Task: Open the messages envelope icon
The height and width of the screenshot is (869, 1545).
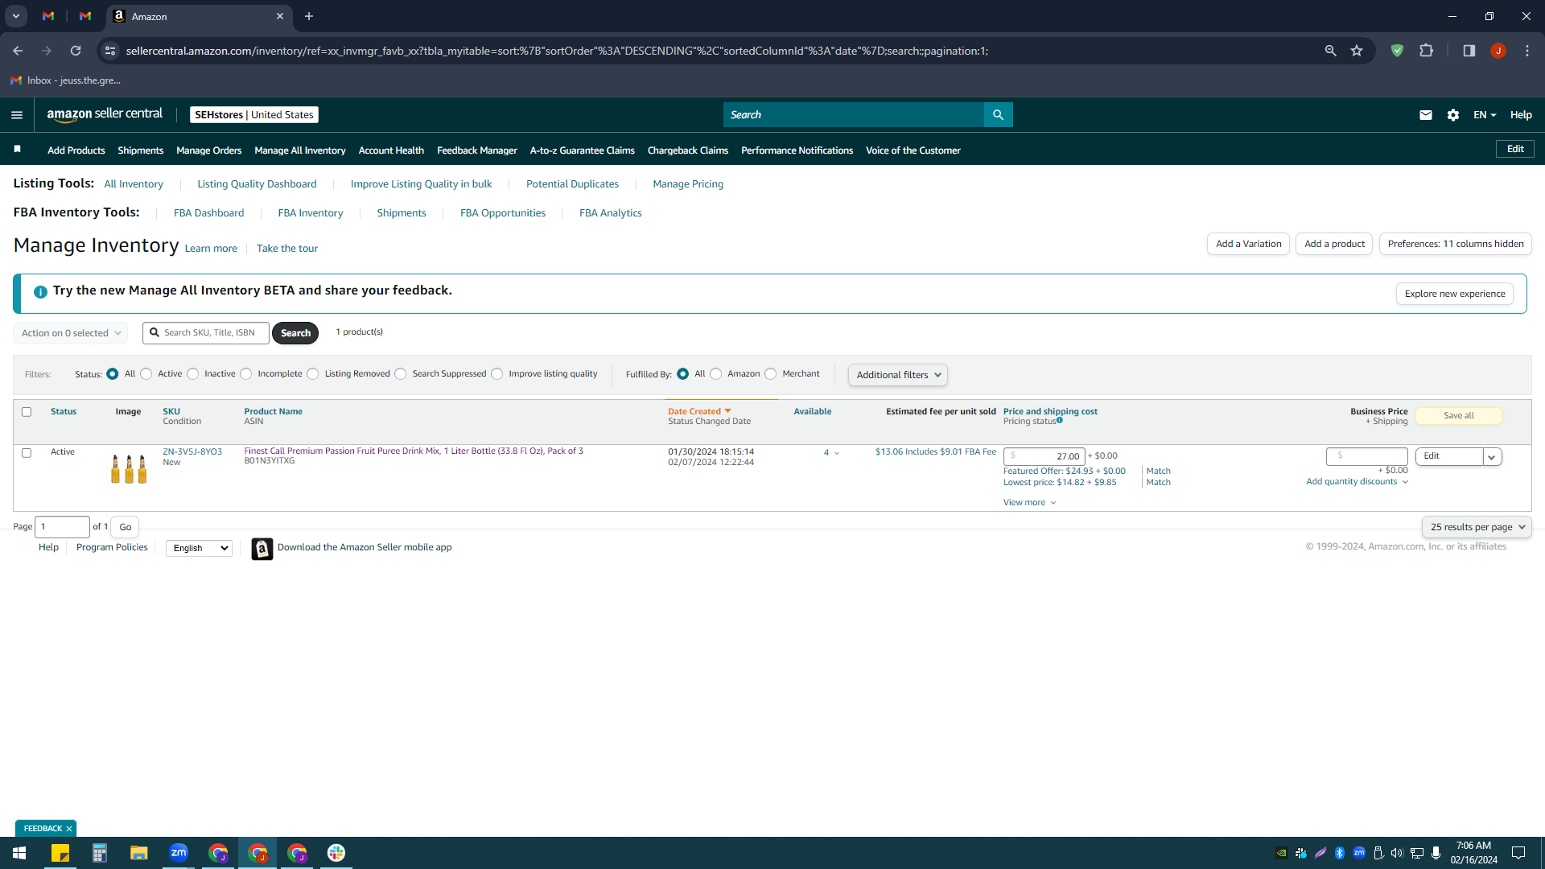Action: [x=1426, y=115]
